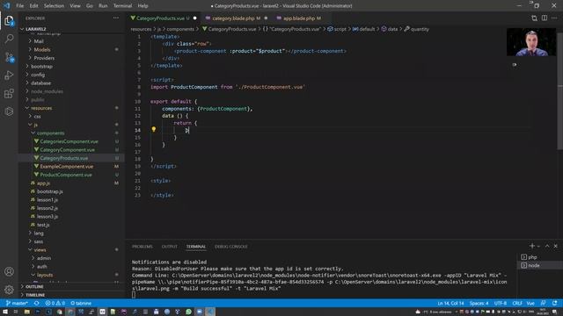Close the terminal panel
563x316 pixels.
coord(555,246)
